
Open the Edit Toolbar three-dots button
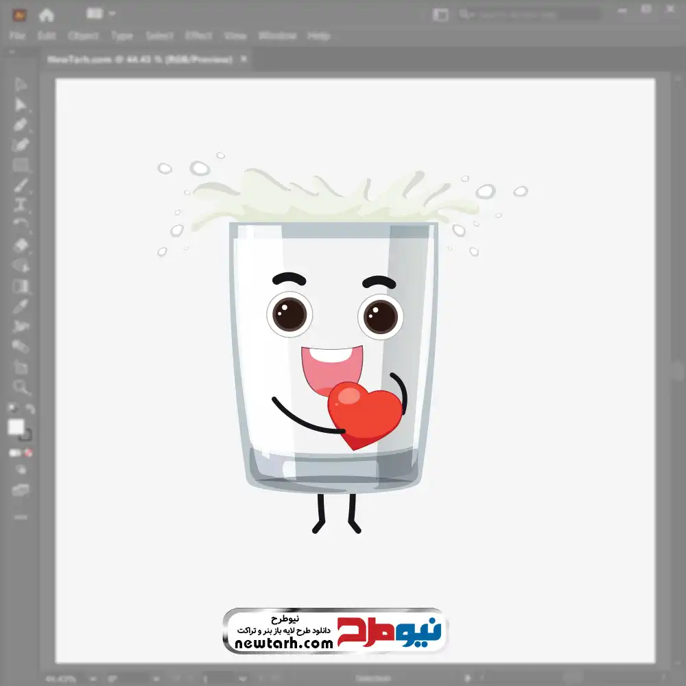(21, 516)
